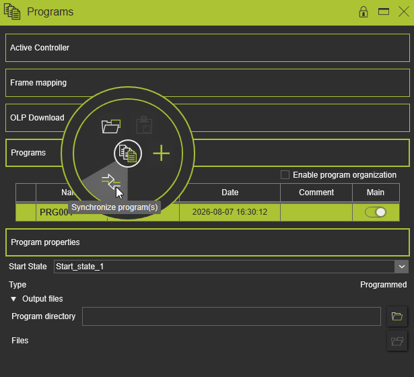The height and width of the screenshot is (377, 414).
Task: Click the greyed paste clipboard icon in radial menu
Action: (x=144, y=125)
